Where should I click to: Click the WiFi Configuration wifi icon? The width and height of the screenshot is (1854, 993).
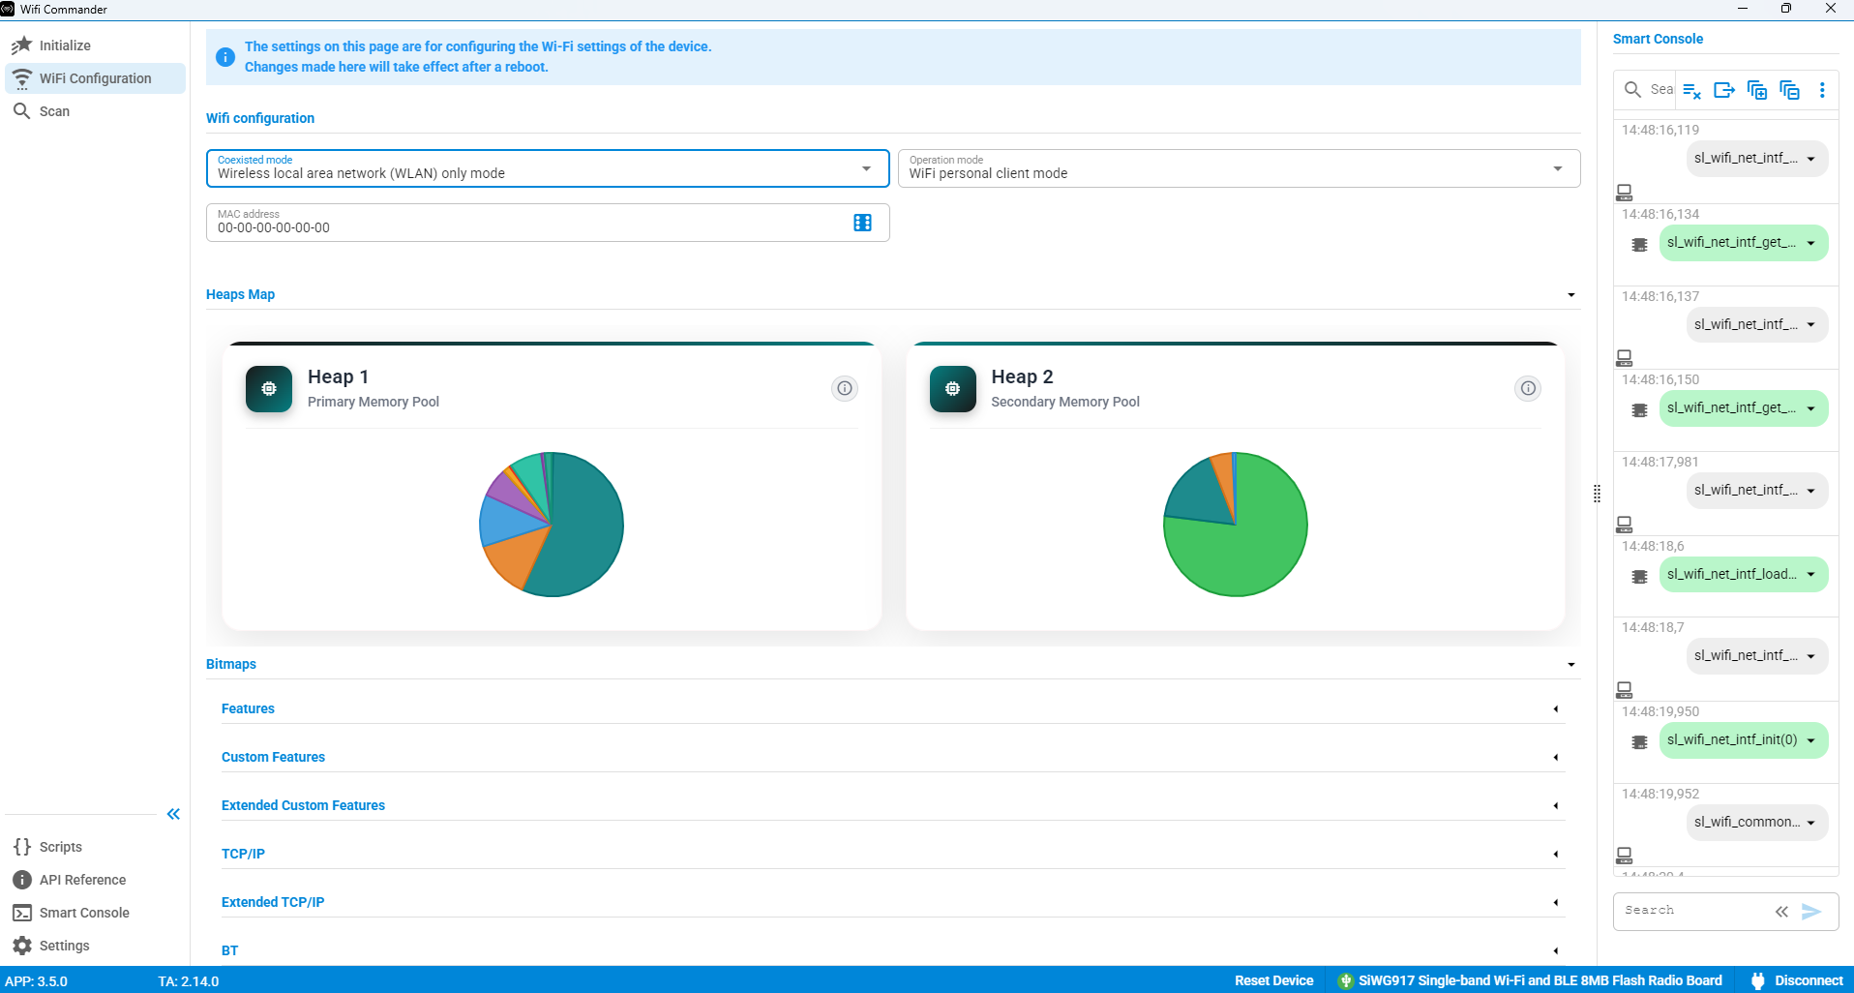pyautogui.click(x=22, y=78)
